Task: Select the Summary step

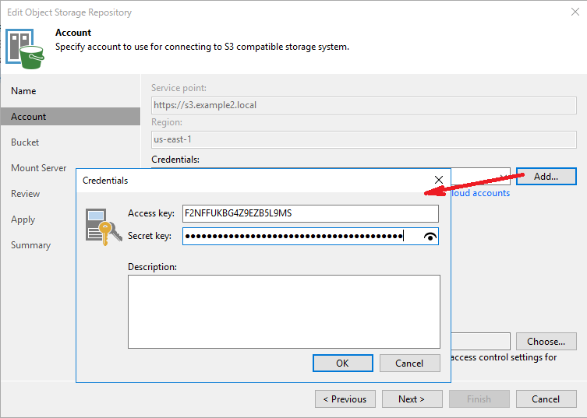Action: point(30,245)
